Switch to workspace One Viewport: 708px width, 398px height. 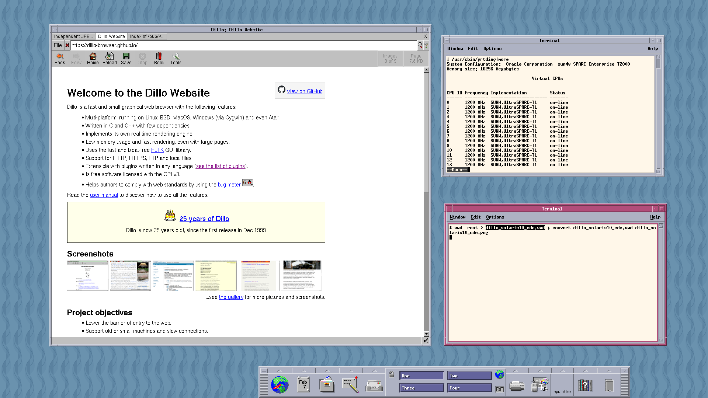coord(421,376)
